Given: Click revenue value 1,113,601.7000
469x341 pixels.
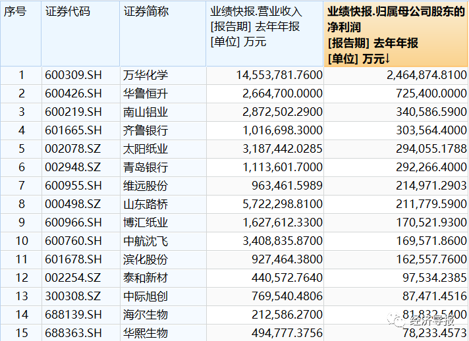Looking at the screenshot, I should tap(283, 167).
